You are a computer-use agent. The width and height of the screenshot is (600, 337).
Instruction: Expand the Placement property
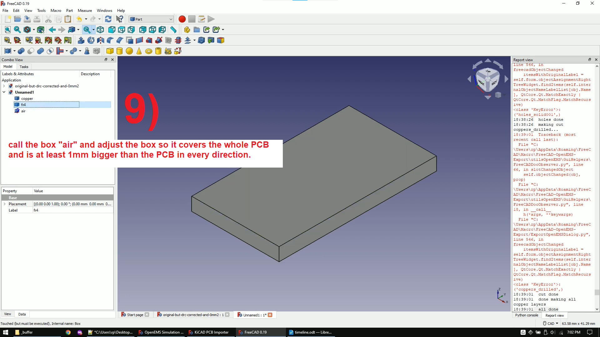(x=4, y=204)
